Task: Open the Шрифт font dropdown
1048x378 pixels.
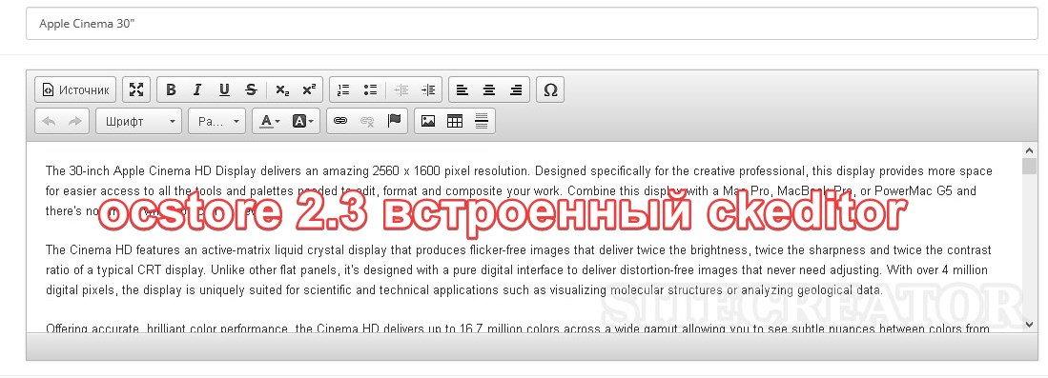Action: (x=139, y=122)
